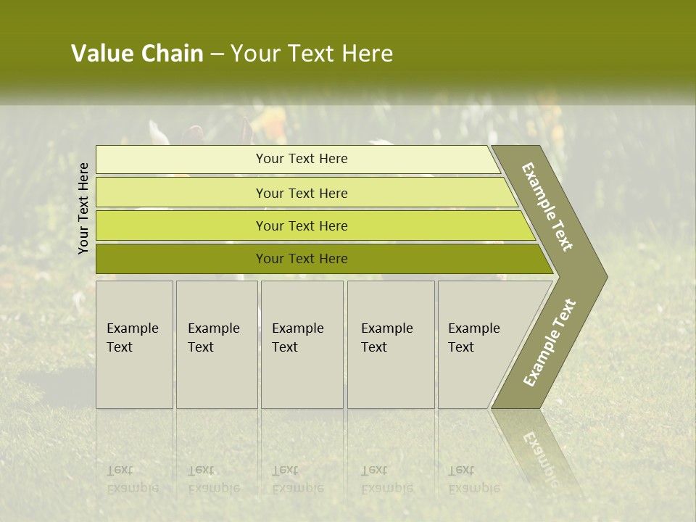The height and width of the screenshot is (522, 696).
Task: Click the dark olive fourth text bar
Action: tap(302, 259)
